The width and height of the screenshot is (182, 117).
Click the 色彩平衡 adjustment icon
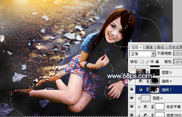pos(145,107)
